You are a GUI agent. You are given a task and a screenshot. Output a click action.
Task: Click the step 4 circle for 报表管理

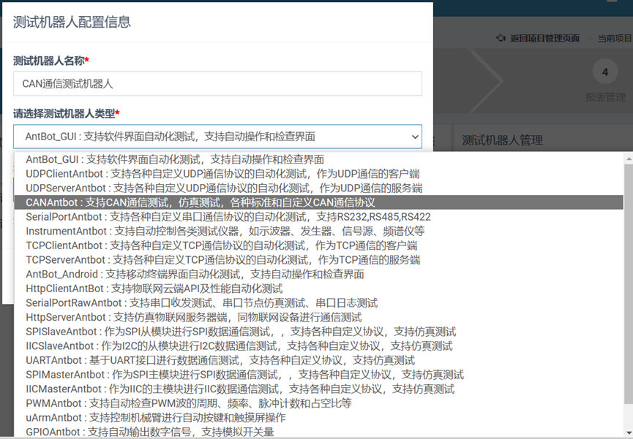pyautogui.click(x=604, y=72)
